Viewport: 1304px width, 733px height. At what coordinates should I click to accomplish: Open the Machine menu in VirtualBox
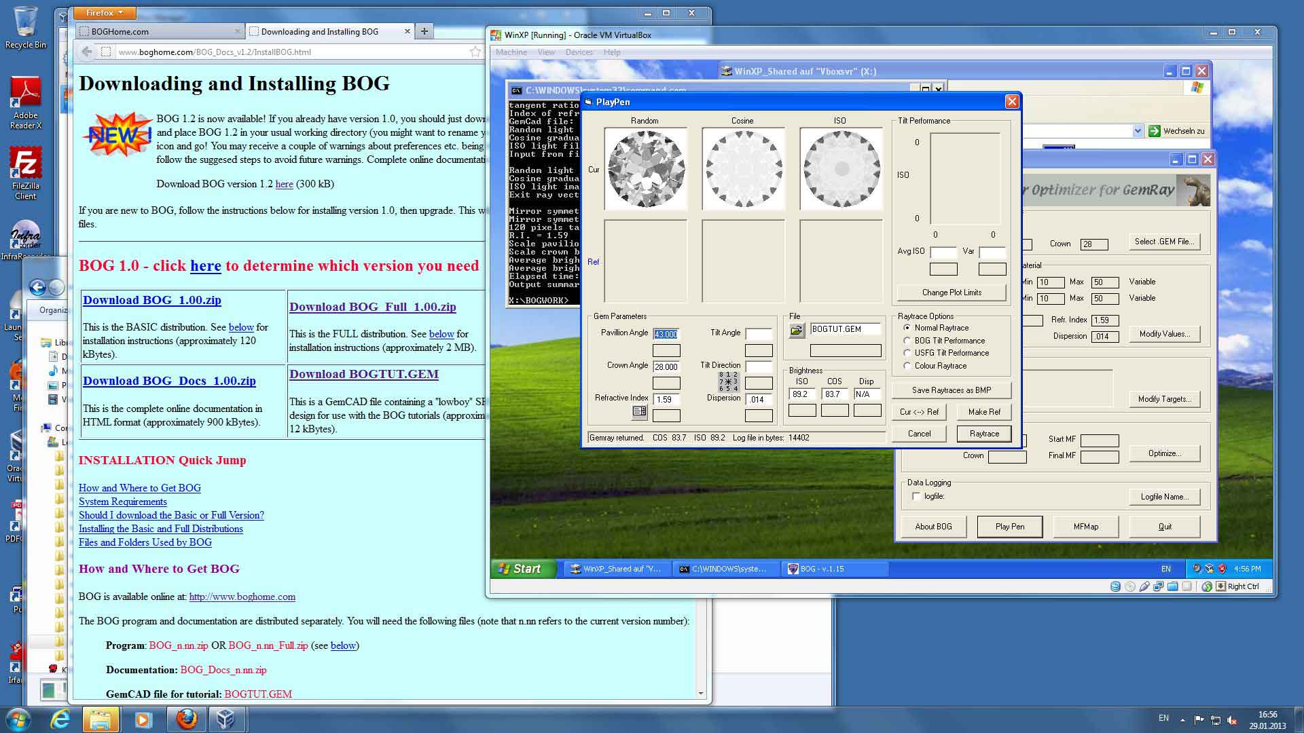click(511, 52)
